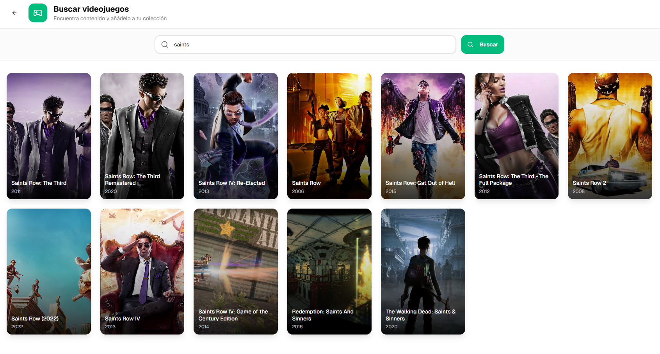The height and width of the screenshot is (354, 660).
Task: Click the 'Buscar videojuegos' page title
Action: pos(92,9)
